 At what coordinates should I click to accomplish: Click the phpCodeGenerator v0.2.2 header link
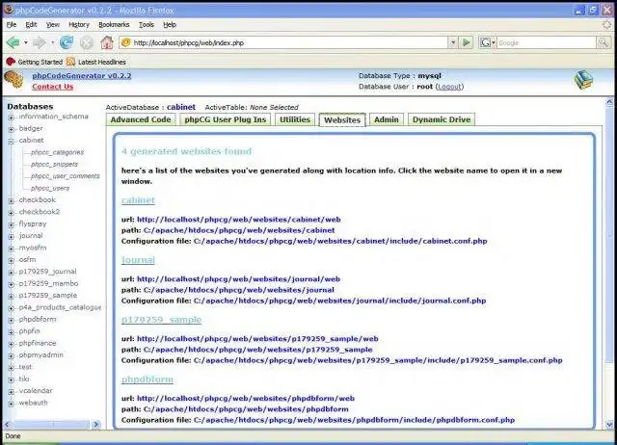coord(81,75)
